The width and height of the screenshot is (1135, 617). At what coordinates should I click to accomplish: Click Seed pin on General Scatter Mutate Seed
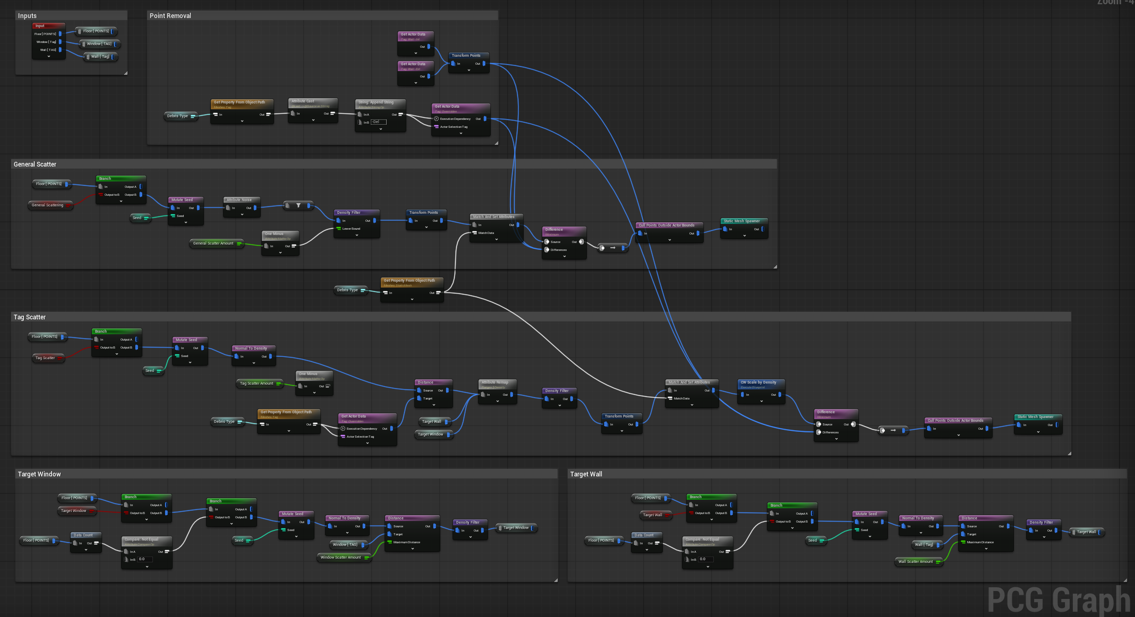coord(173,216)
